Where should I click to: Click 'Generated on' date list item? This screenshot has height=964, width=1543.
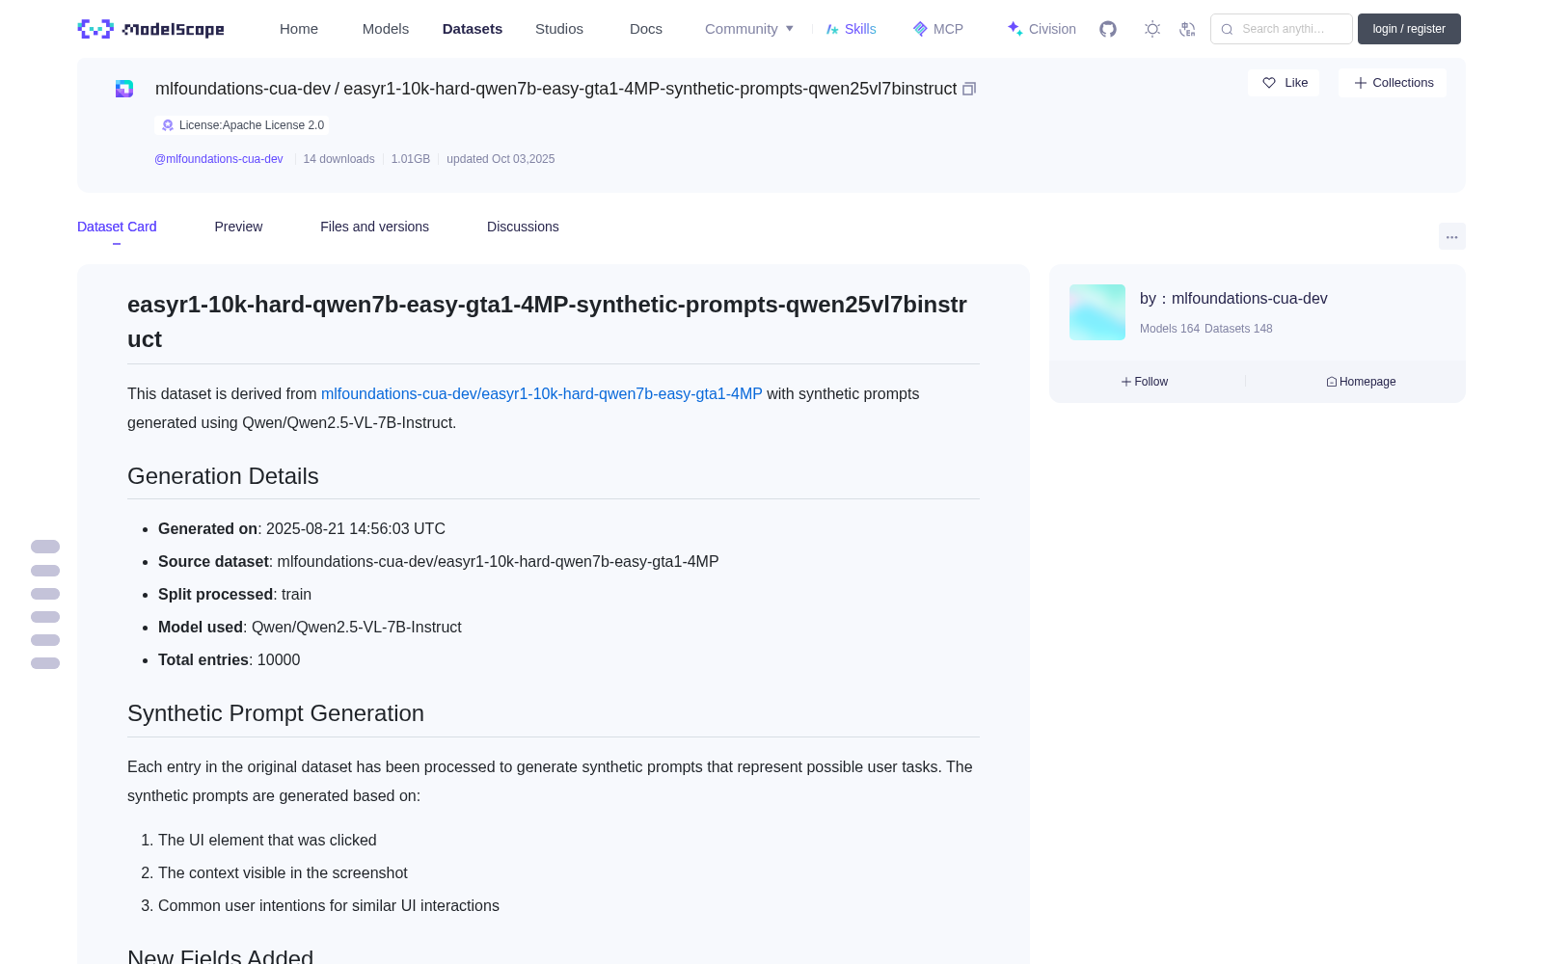coord(302,528)
